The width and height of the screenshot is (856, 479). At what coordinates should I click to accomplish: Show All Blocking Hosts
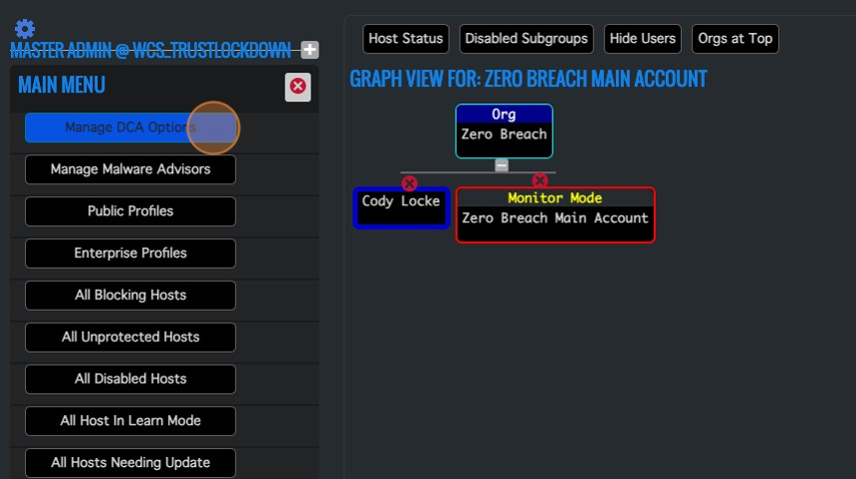tap(130, 295)
